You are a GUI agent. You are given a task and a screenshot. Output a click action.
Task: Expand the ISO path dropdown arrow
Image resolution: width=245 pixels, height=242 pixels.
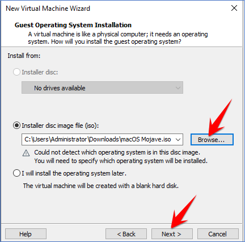178,140
